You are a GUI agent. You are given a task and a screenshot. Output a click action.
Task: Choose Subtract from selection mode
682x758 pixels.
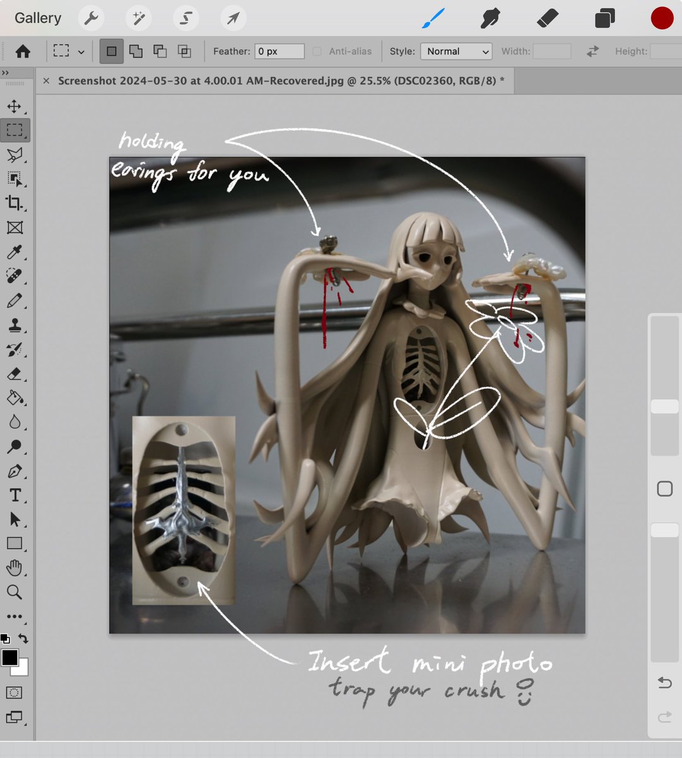(x=160, y=51)
